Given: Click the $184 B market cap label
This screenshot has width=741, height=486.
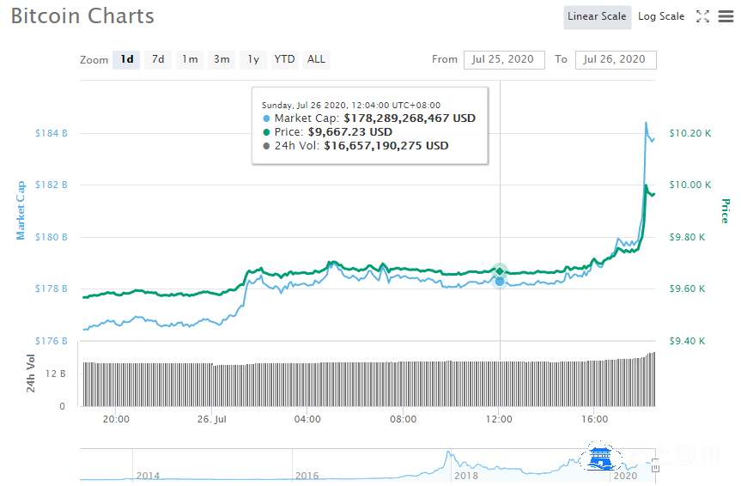Looking at the screenshot, I should point(51,133).
